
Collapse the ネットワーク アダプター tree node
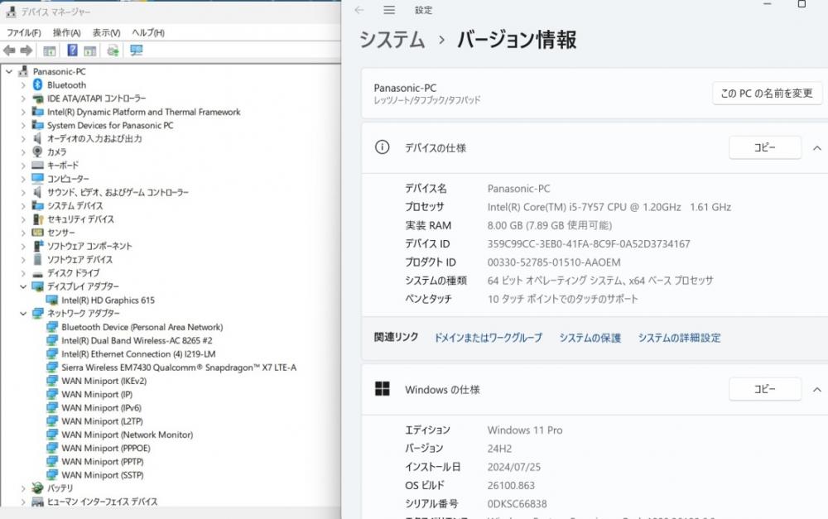click(x=23, y=314)
